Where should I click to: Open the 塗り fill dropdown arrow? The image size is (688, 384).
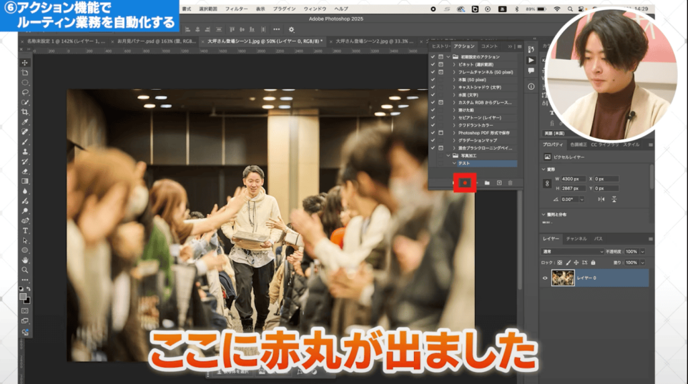click(x=642, y=262)
